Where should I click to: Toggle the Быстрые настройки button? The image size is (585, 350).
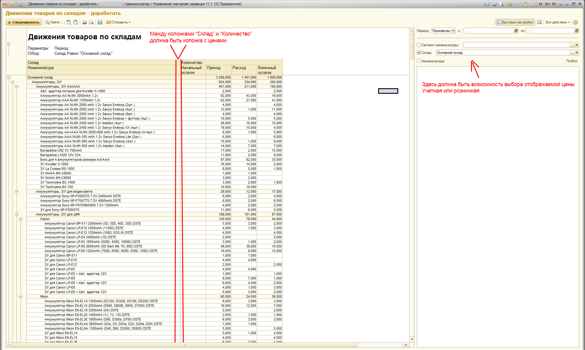(515, 22)
